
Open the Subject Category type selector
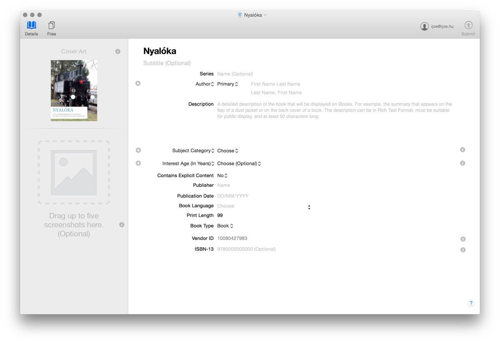pyautogui.click(x=193, y=151)
